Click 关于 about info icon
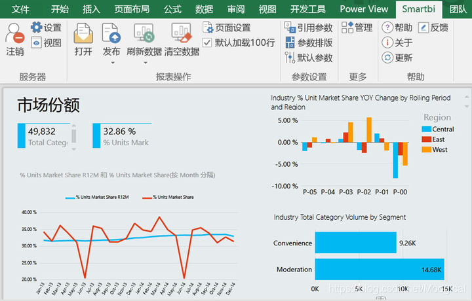472x301 pixels. (x=387, y=43)
